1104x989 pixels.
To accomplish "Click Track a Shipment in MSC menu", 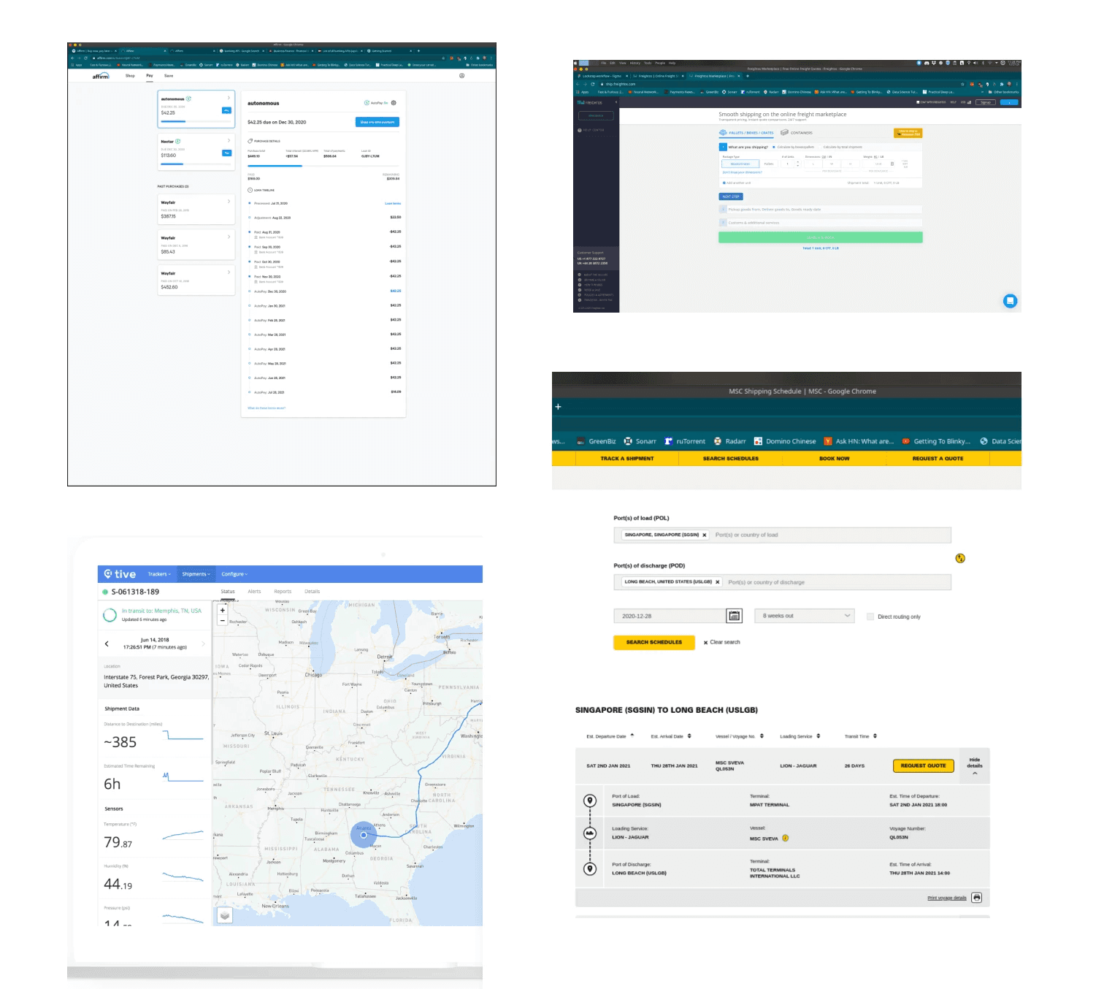I will [627, 459].
